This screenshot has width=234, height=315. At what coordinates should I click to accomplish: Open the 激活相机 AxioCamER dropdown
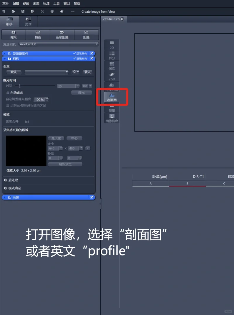pyautogui.click(x=59, y=44)
